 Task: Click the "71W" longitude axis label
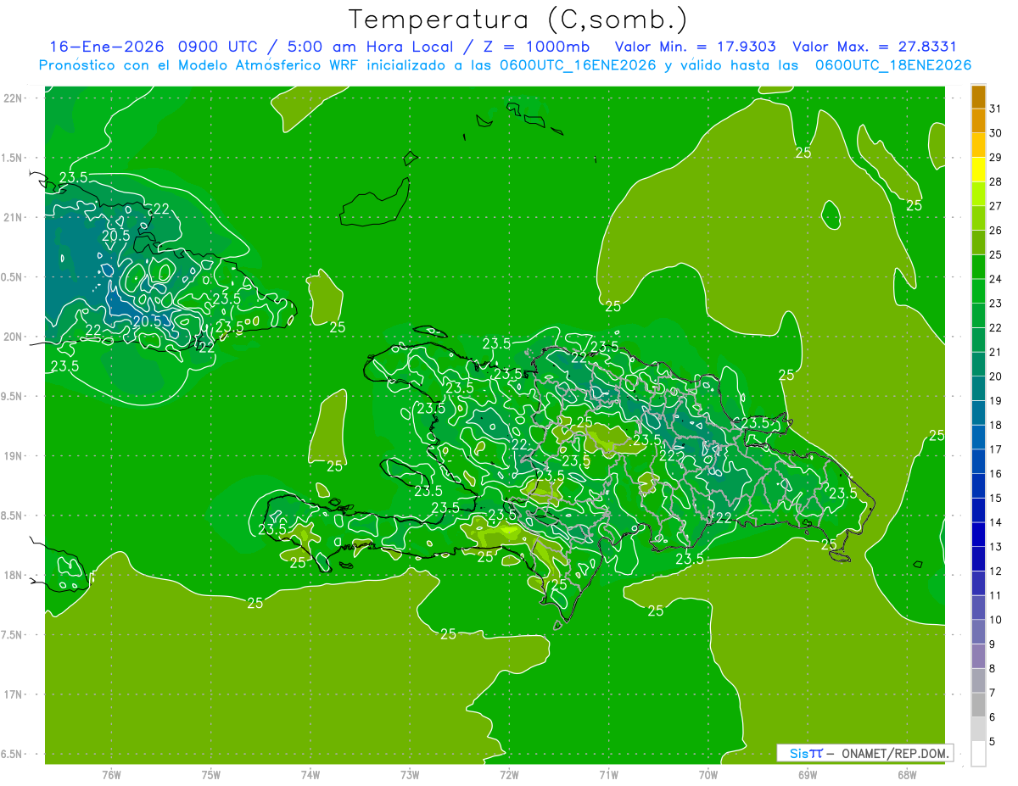[608, 774]
